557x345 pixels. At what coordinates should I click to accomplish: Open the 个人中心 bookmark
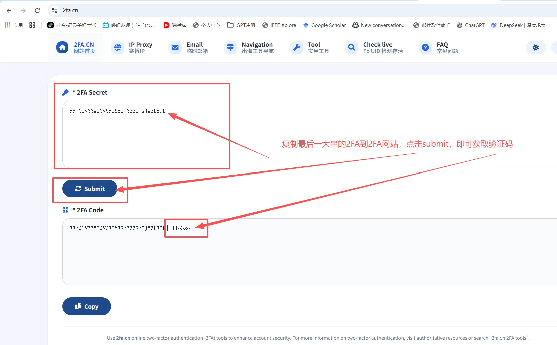click(206, 25)
